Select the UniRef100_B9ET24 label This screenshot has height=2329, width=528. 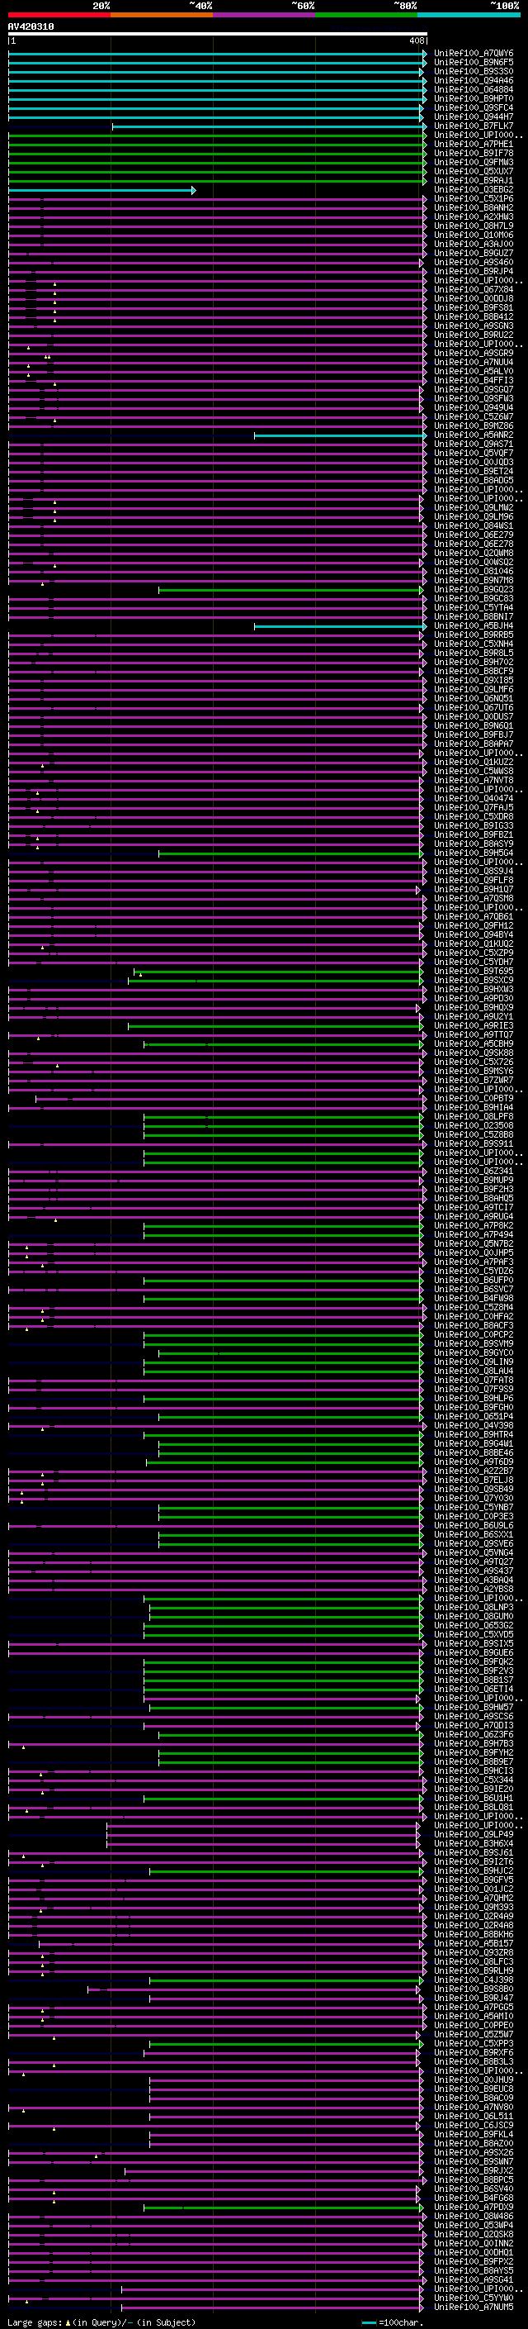point(474,472)
